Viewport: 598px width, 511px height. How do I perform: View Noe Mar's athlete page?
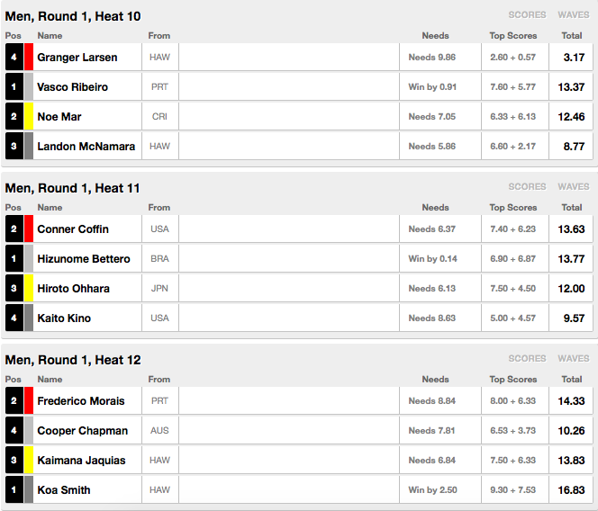tap(59, 117)
